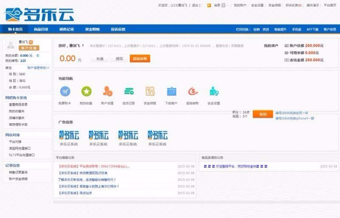Go to 平台首页 link
The image size is (340, 218).
click(x=330, y=5)
